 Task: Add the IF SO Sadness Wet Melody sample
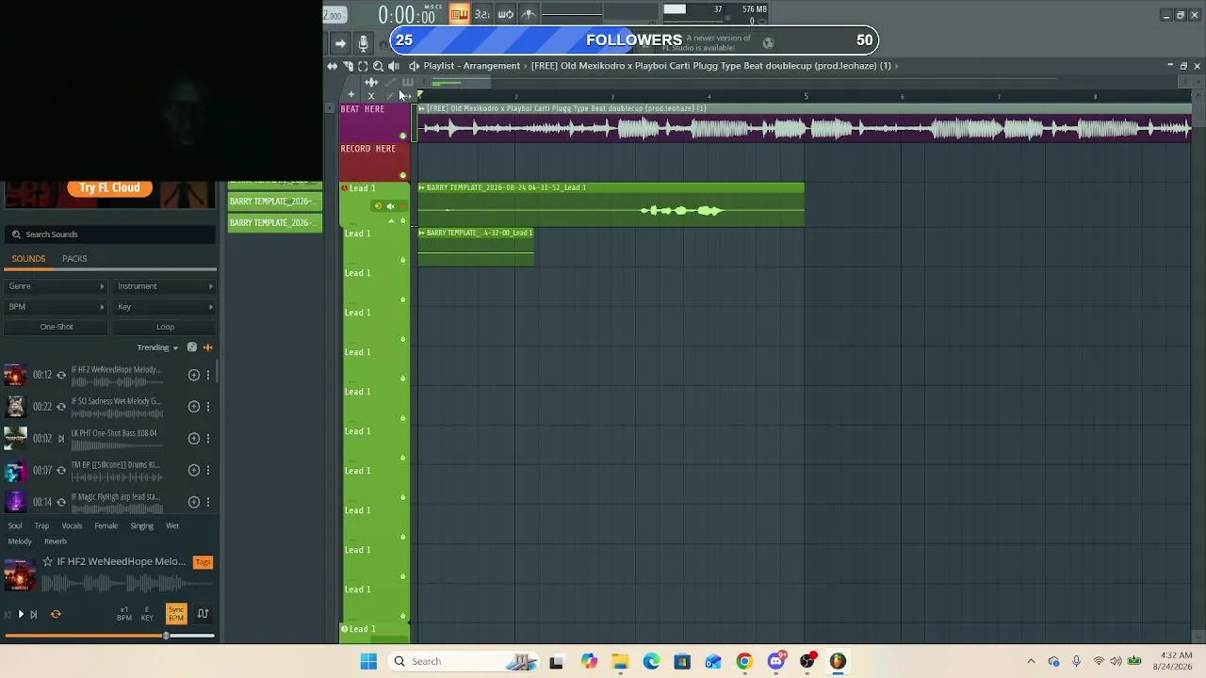[x=194, y=407]
